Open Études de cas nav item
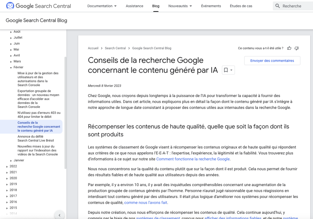The image size is (313, 219). tap(241, 6)
